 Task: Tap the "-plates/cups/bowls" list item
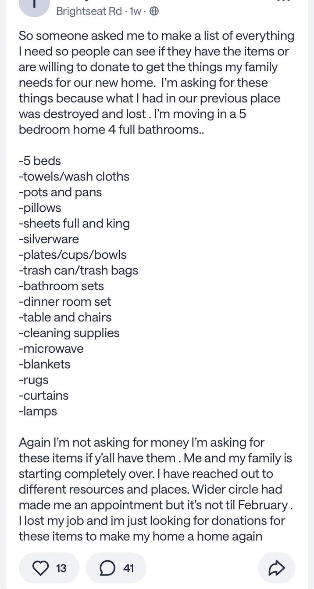coord(72,255)
